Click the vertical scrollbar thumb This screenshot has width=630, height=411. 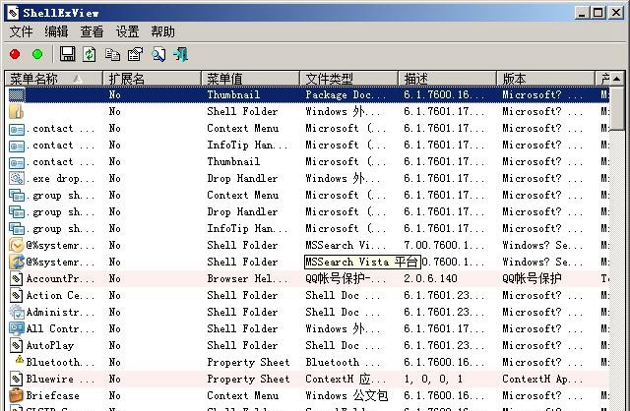pos(617,108)
